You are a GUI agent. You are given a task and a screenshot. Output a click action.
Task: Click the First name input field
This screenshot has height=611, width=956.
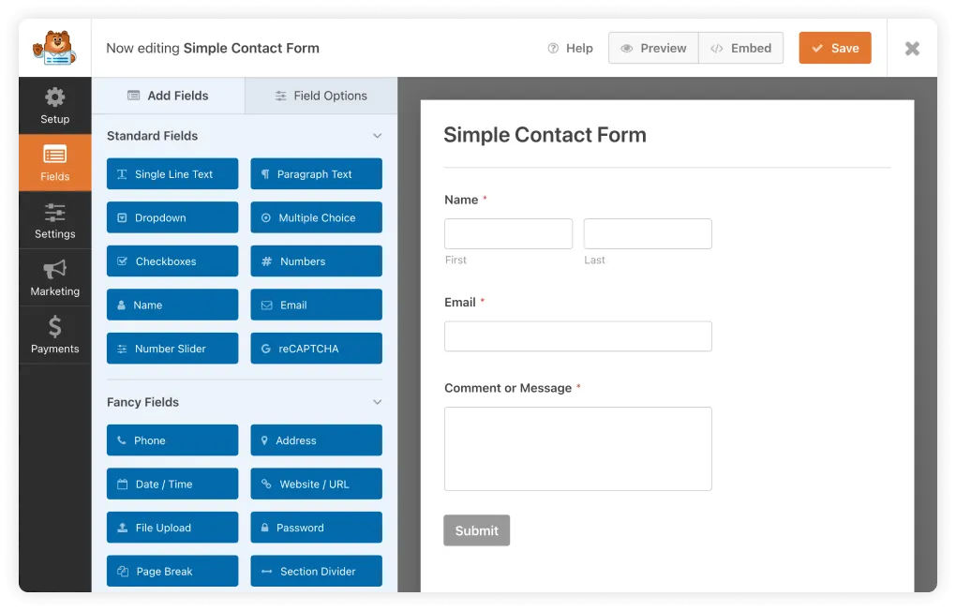[x=508, y=233]
